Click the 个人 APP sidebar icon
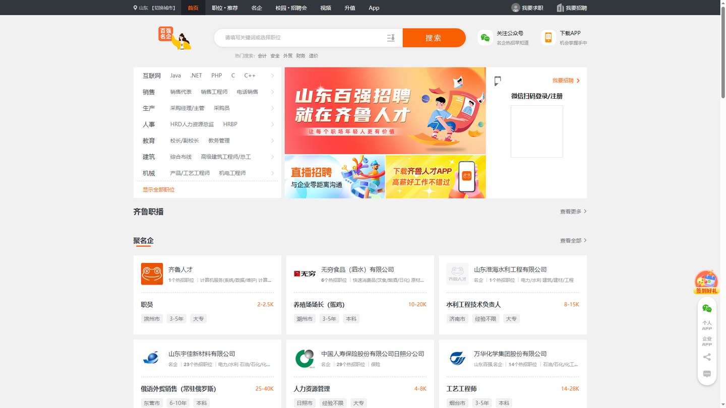This screenshot has width=726, height=408. point(707,325)
